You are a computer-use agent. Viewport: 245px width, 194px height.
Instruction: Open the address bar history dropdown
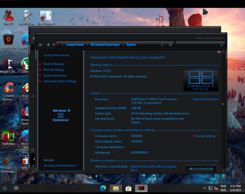(x=162, y=45)
